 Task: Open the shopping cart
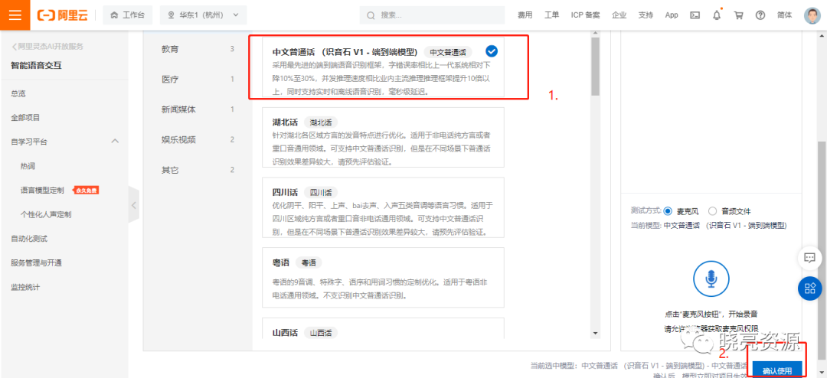[x=738, y=15]
